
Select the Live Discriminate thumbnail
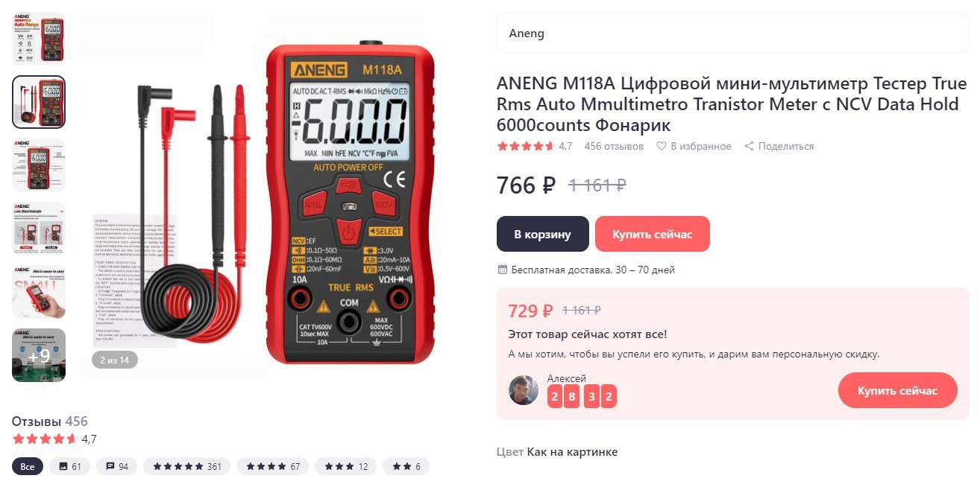pyautogui.click(x=39, y=229)
